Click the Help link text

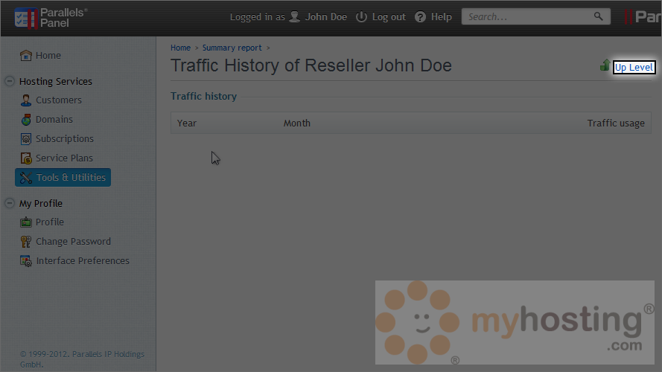pos(441,17)
